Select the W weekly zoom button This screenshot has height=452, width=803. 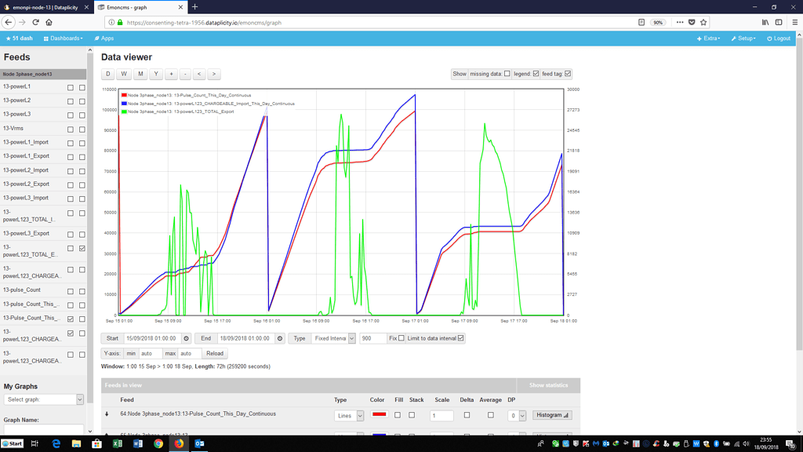click(x=123, y=74)
